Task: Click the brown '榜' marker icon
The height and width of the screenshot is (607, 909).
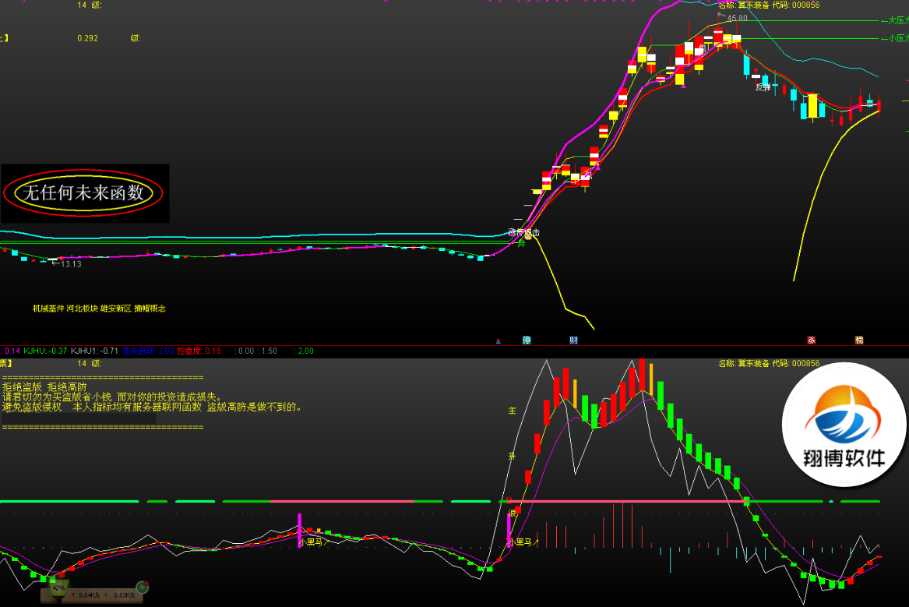Action: [859, 341]
